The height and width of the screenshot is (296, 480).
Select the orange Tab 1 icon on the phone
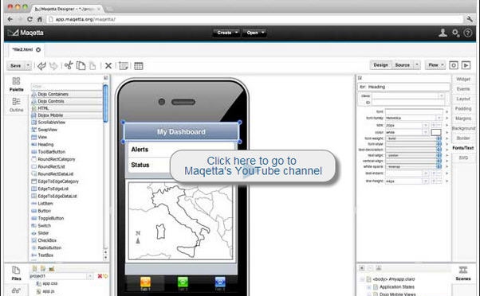pyautogui.click(x=145, y=282)
